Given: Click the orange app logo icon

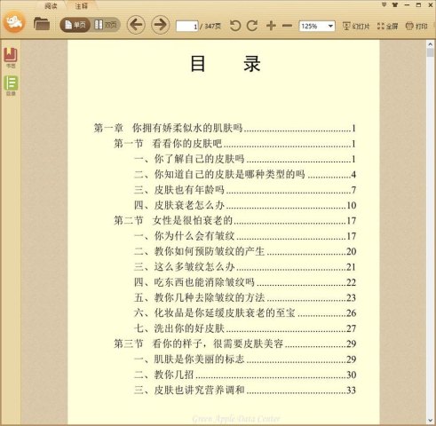Looking at the screenshot, I should [x=14, y=22].
